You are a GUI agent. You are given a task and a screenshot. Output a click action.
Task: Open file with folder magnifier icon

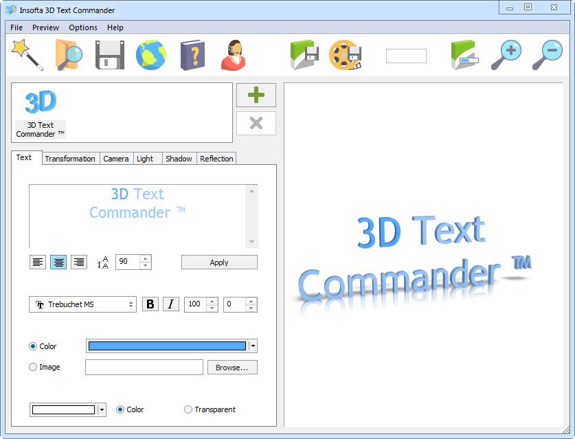[69, 55]
